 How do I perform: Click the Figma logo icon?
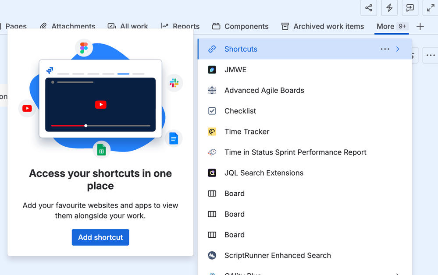coord(84,48)
